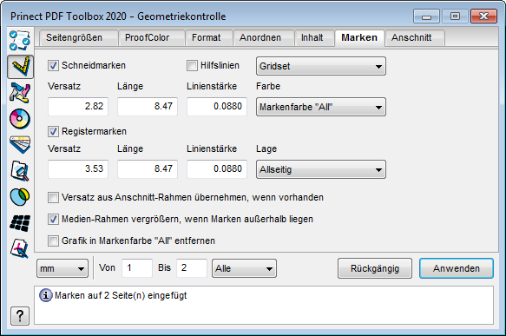
Task: Open help with the question mark button
Action: click(x=20, y=316)
